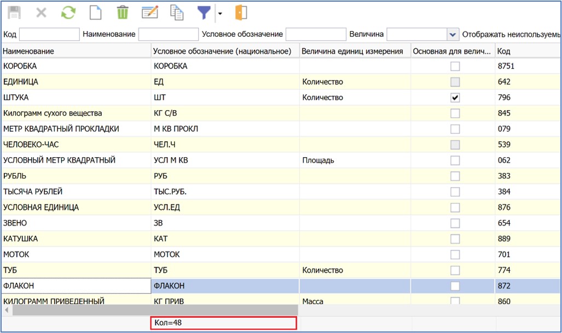The height and width of the screenshot is (333, 562).
Task: Tick the checkbox in the КОРОБКА row
Action: [455, 66]
